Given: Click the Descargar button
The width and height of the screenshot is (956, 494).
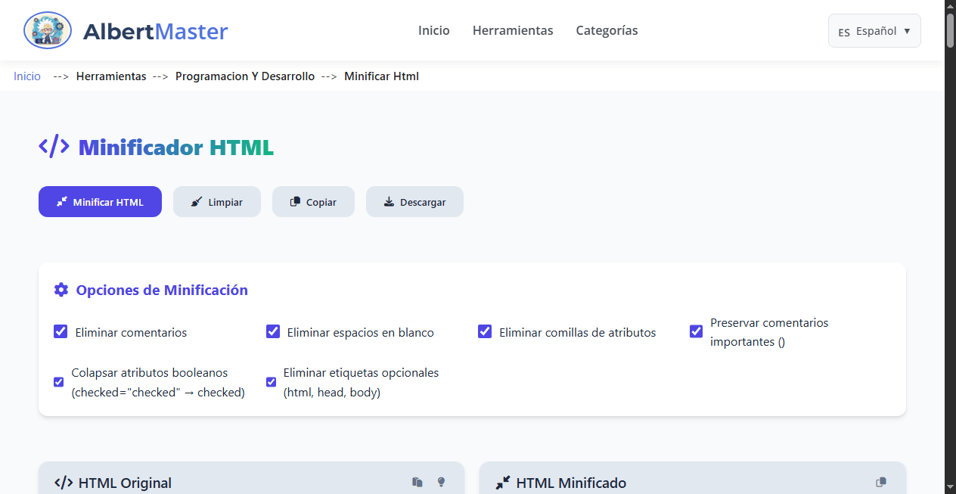Looking at the screenshot, I should tap(414, 201).
